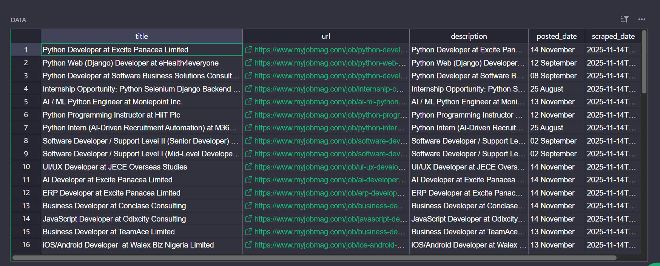The width and height of the screenshot is (660, 266).
Task: Open the three-dots more options menu
Action: (642, 19)
